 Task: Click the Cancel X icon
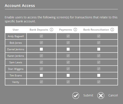(x=101, y=96)
